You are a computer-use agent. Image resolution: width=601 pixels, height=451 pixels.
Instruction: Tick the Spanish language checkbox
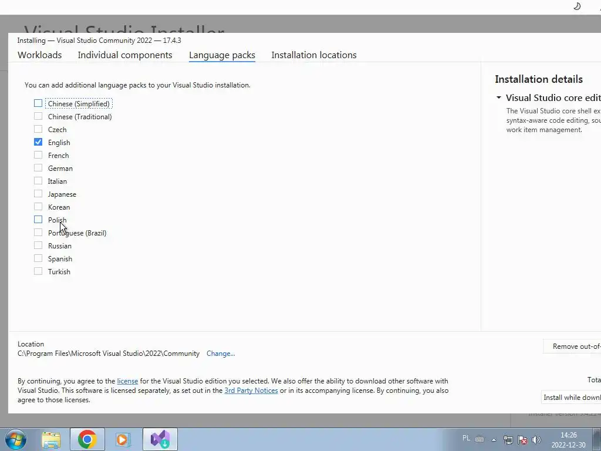38,258
